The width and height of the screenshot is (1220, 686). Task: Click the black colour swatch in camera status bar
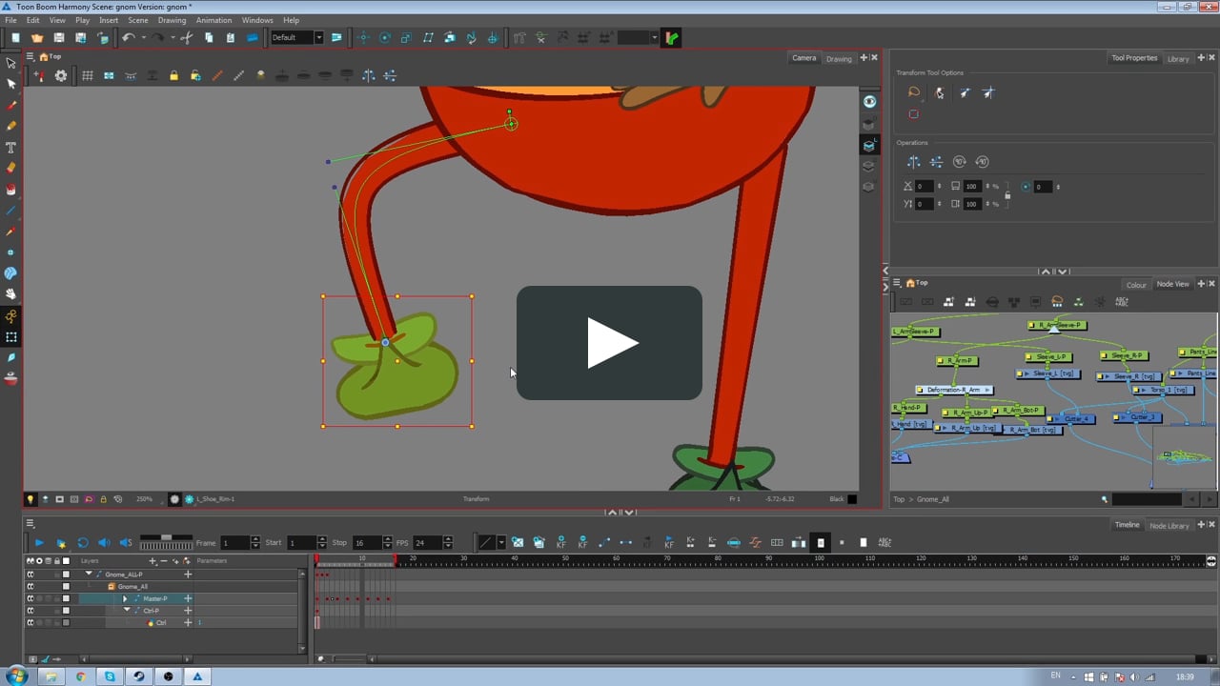pyautogui.click(x=852, y=499)
